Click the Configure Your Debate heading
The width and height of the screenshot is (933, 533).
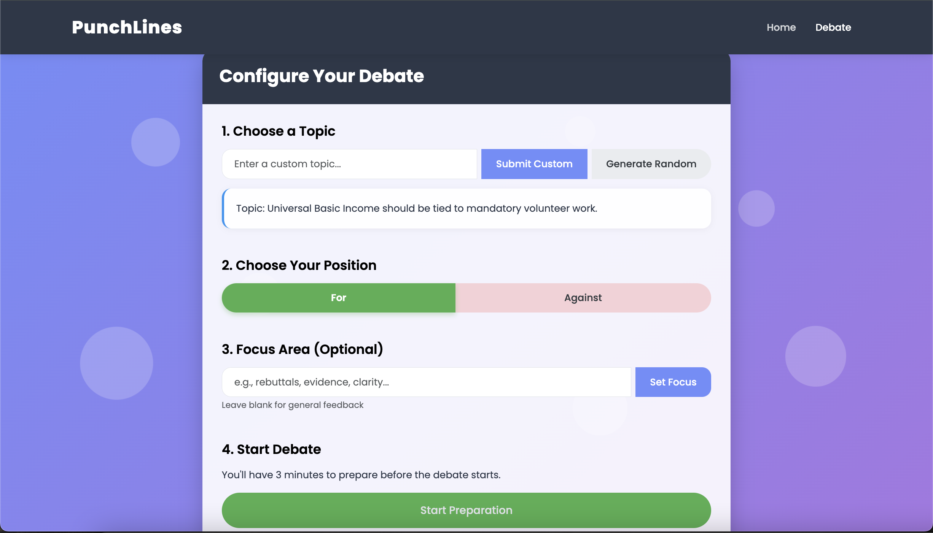(x=322, y=76)
